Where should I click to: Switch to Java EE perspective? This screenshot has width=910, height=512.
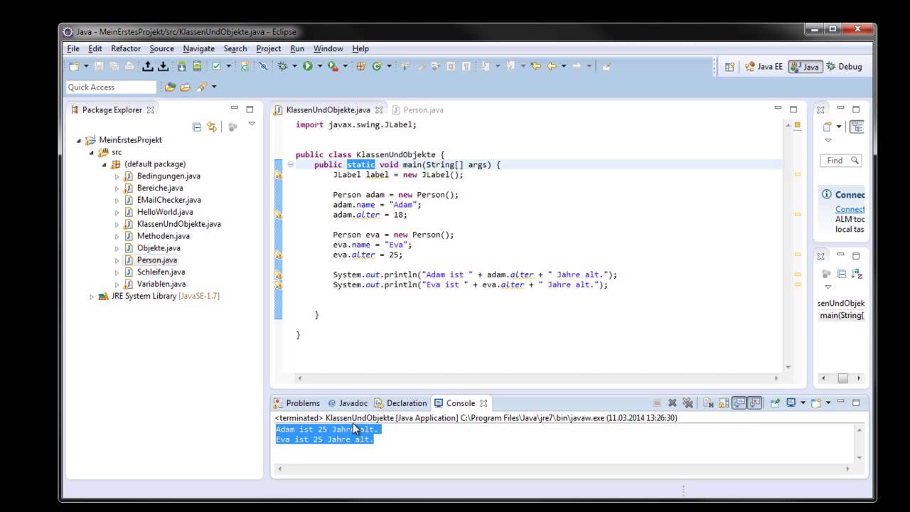[x=764, y=67]
